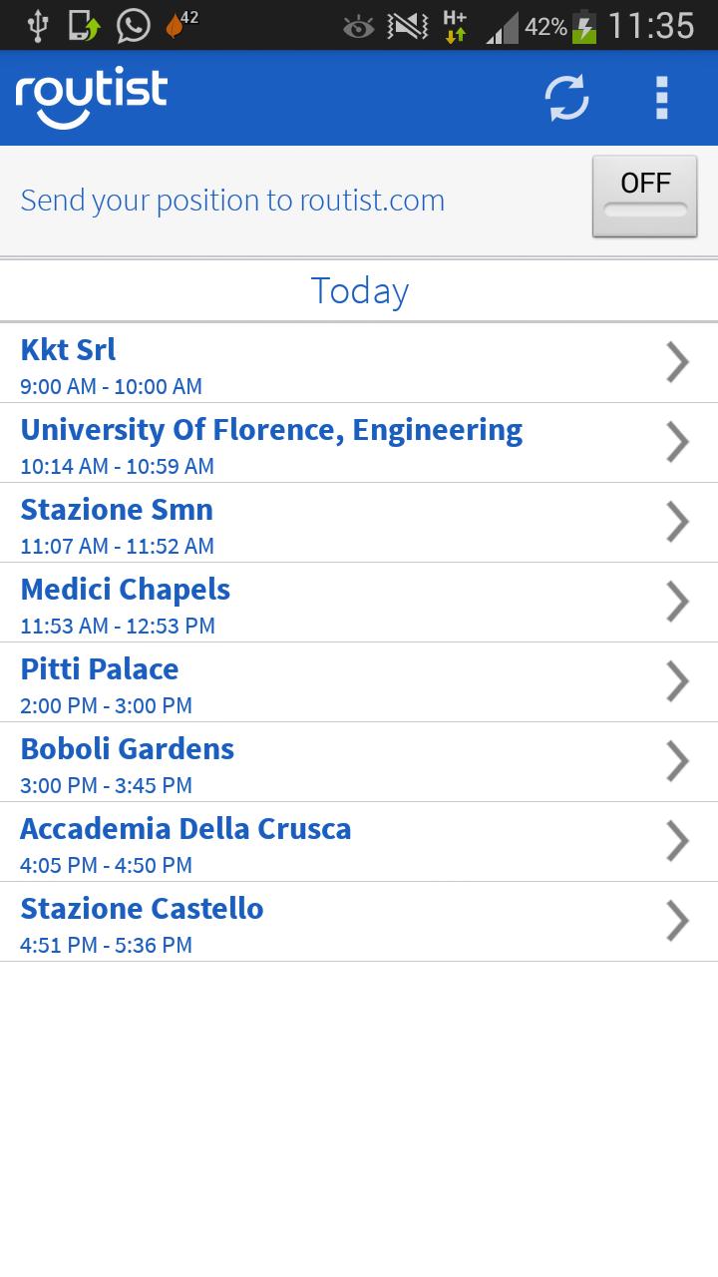Tap the smart stay eye icon
Image resolution: width=718 pixels, height=1277 pixels.
[358, 27]
